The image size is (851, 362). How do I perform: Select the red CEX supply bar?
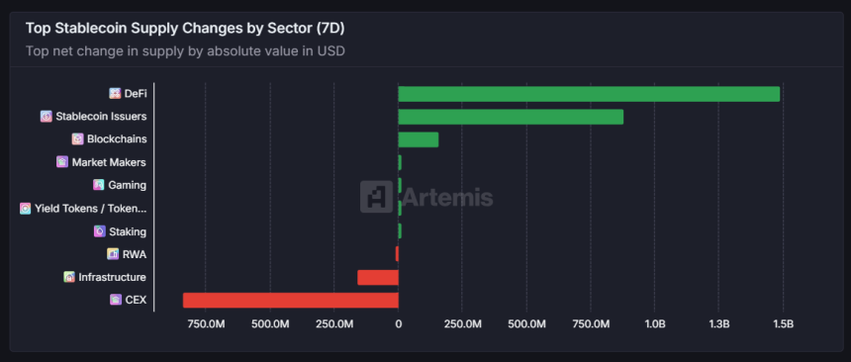pos(290,300)
